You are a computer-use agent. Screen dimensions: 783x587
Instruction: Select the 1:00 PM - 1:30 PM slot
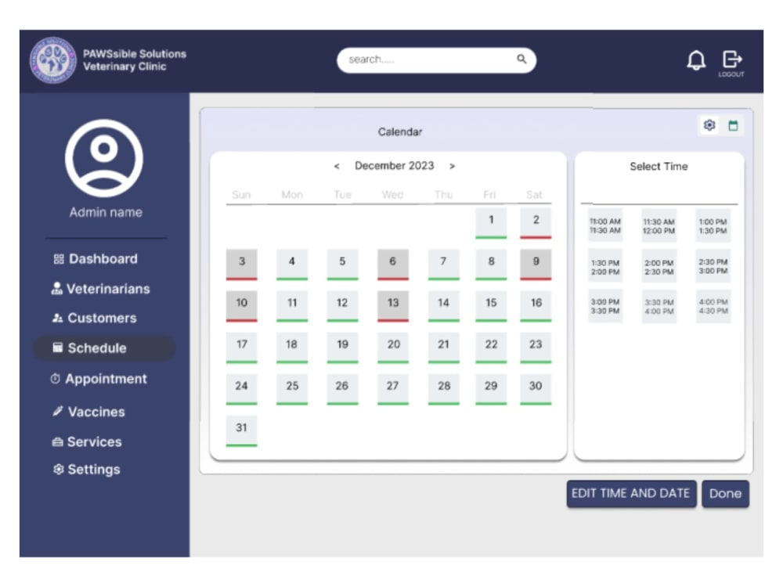pos(713,225)
